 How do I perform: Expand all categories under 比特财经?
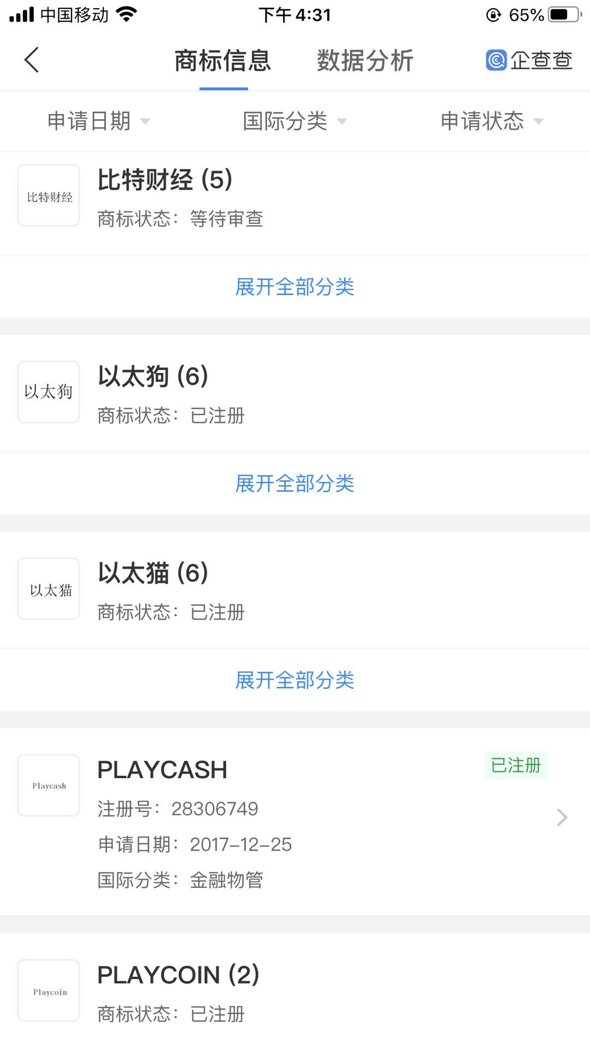294,287
